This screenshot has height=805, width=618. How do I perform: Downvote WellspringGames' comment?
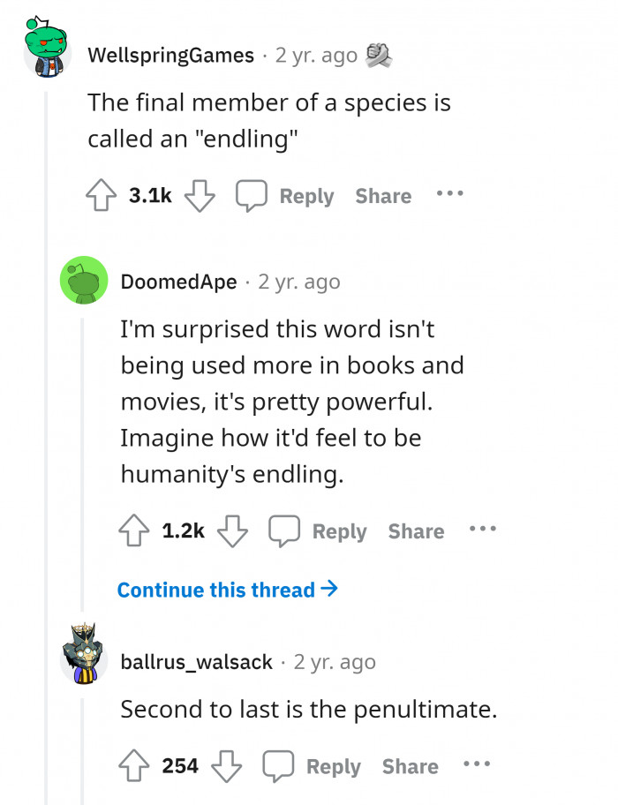(x=200, y=195)
